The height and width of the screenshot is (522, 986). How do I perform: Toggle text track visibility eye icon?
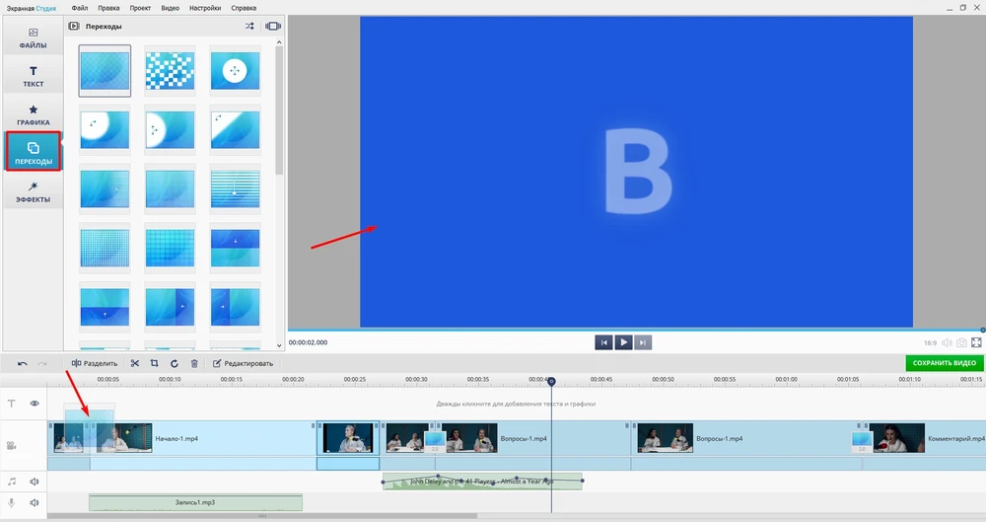(35, 404)
